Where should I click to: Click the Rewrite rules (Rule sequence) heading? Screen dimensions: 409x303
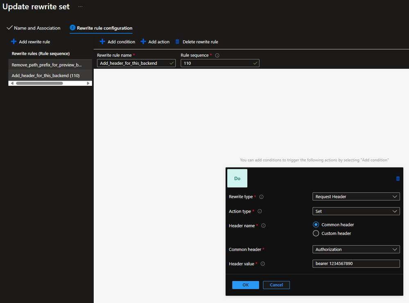tap(41, 54)
